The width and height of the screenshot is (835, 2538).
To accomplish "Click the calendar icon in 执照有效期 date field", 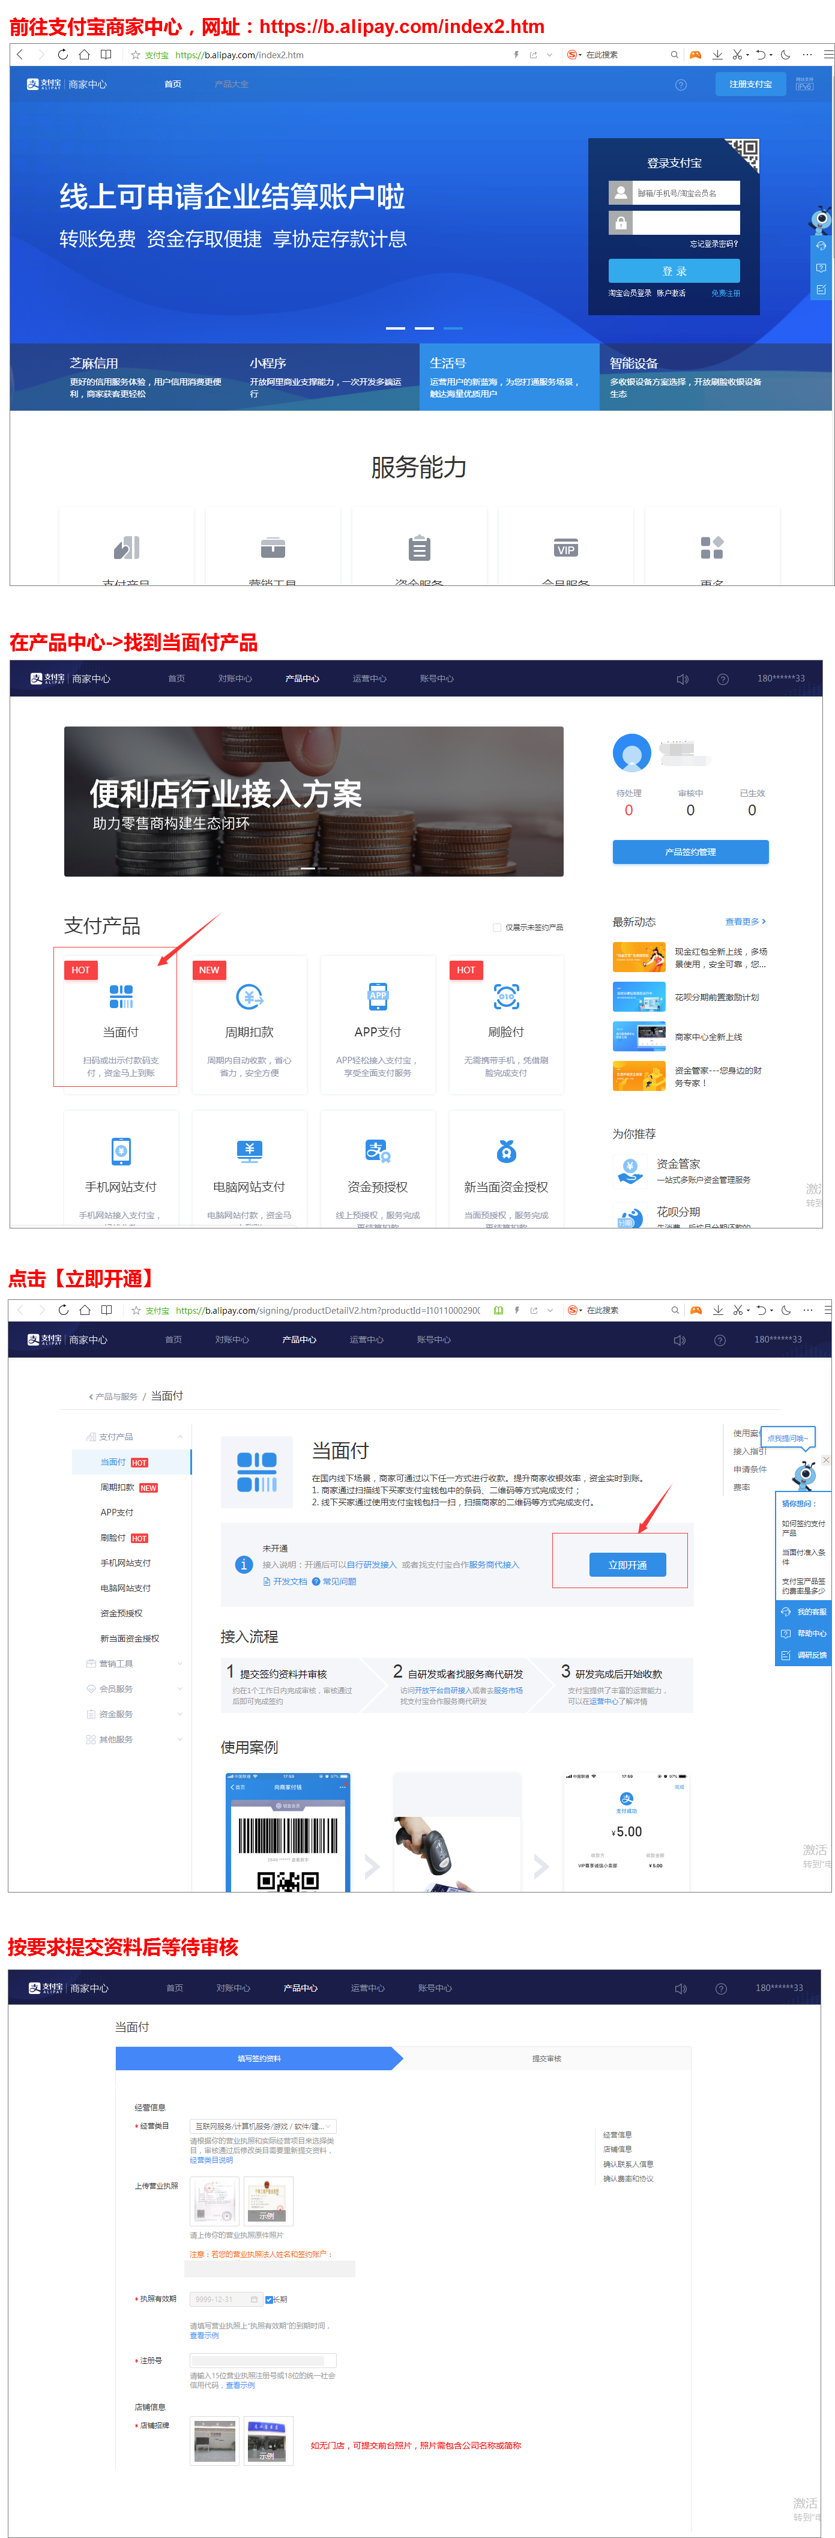I will click(x=254, y=2300).
